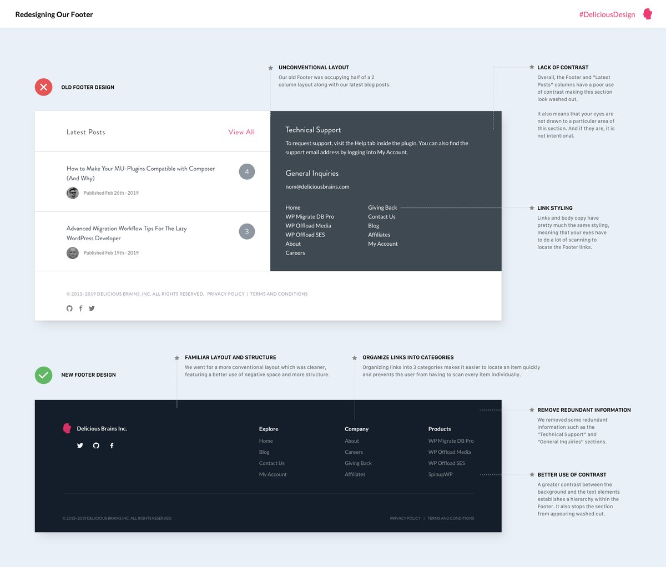
Task: Click the star beside Organize Links Into Categories
Action: (355, 358)
